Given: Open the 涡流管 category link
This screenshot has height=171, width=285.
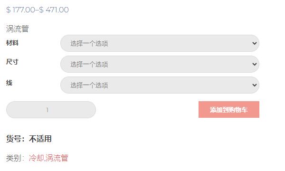Looking at the screenshot, I should [57, 158].
